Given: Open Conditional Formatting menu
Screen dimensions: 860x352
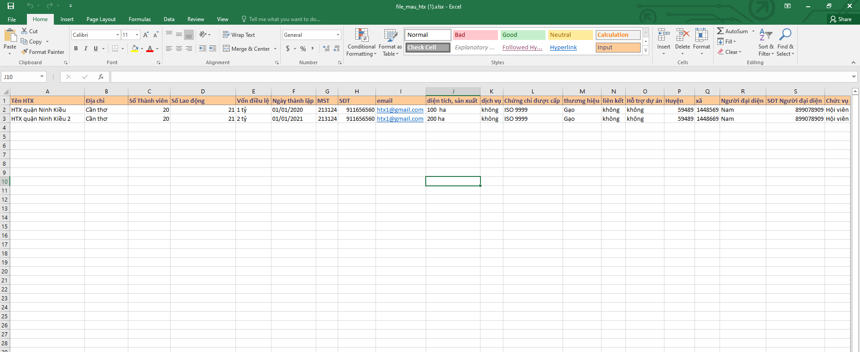Looking at the screenshot, I should click(x=361, y=42).
